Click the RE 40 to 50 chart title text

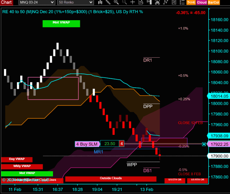[72, 12]
